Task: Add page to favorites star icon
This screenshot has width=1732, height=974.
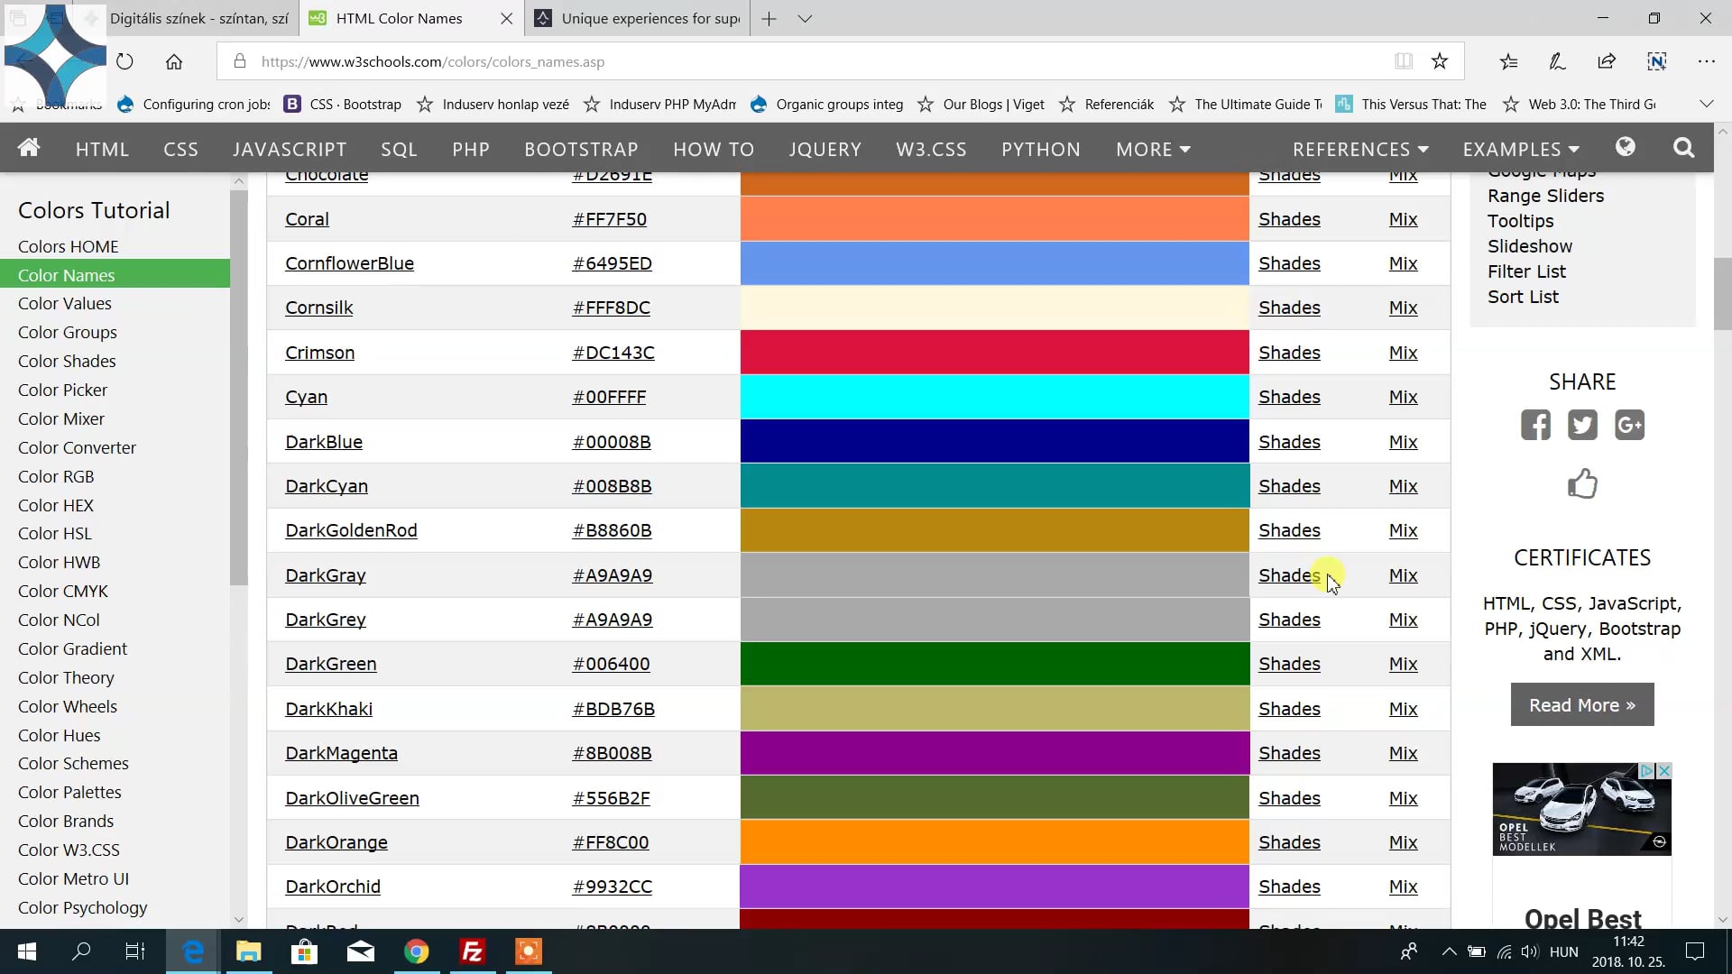Action: [x=1440, y=61]
